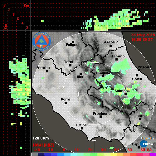Click the 'Foligno' label
This screenshot has width=156, height=156.
(72, 45)
